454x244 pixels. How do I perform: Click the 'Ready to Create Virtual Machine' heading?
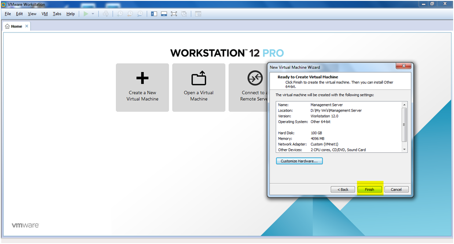tap(308, 77)
